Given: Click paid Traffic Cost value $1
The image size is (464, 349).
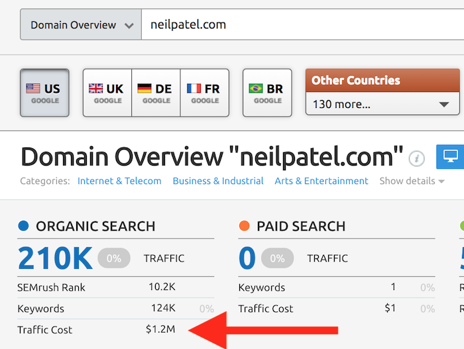Looking at the screenshot, I should click(390, 308).
